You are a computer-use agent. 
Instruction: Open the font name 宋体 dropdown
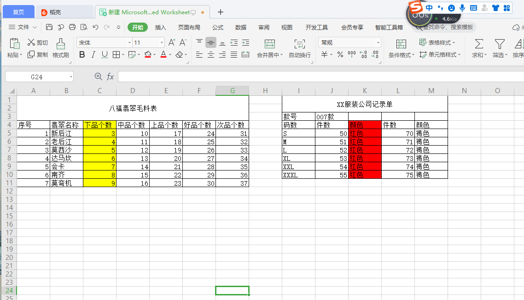coord(130,42)
